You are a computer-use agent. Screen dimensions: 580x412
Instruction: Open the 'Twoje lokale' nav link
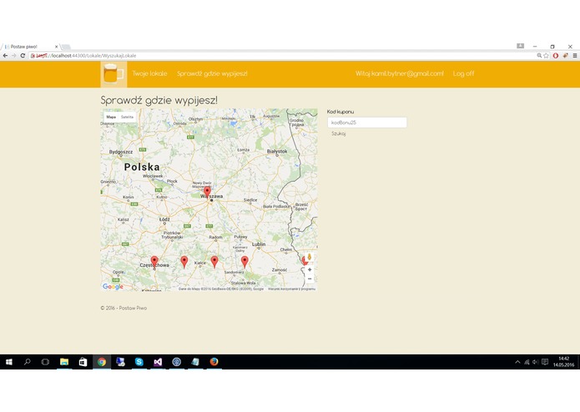149,73
